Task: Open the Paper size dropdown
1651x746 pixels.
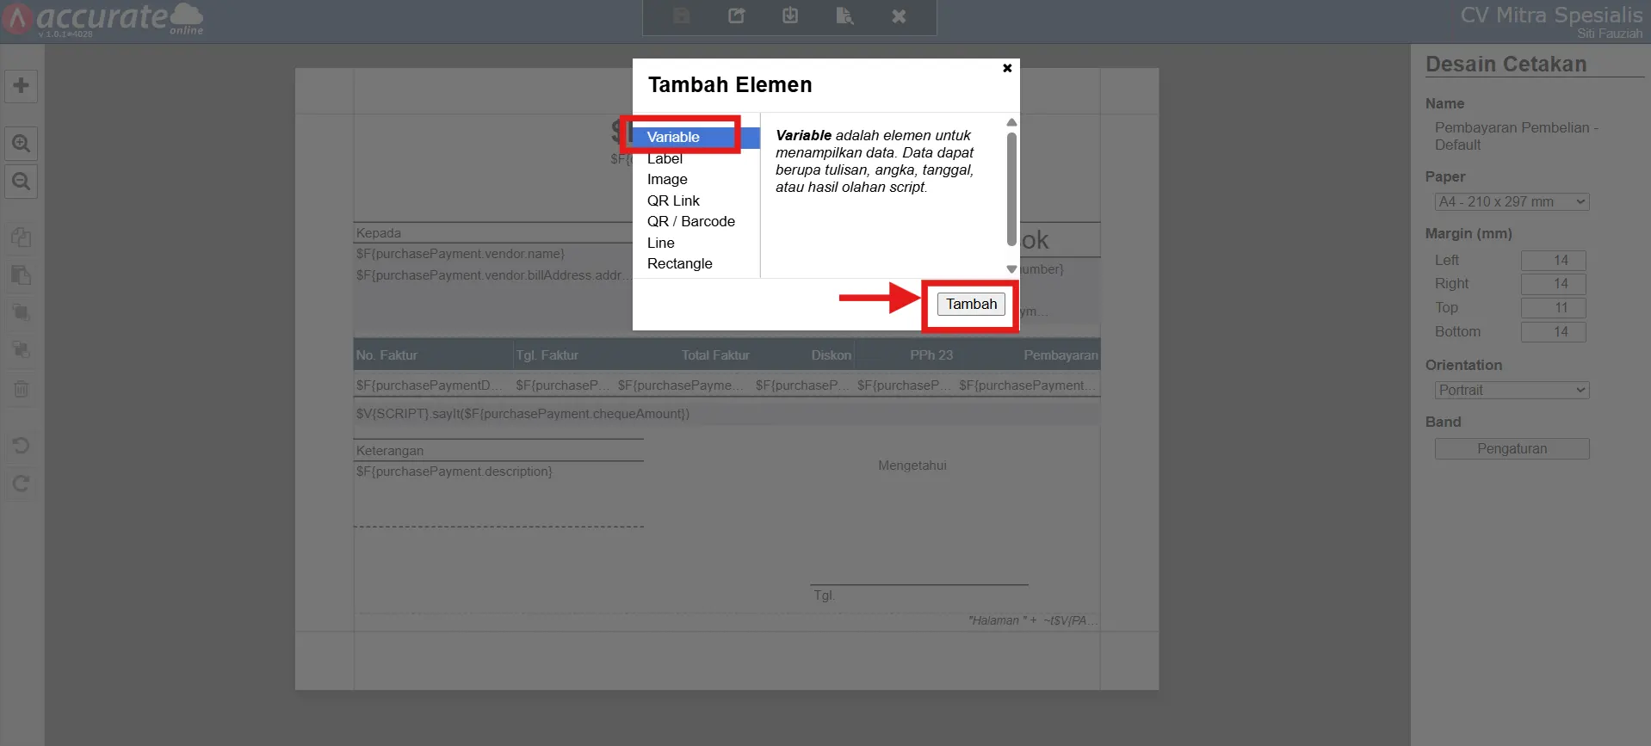Action: pyautogui.click(x=1512, y=201)
